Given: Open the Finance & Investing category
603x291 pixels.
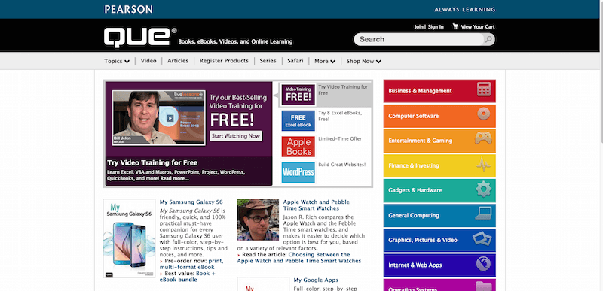Looking at the screenshot, I should tap(439, 165).
